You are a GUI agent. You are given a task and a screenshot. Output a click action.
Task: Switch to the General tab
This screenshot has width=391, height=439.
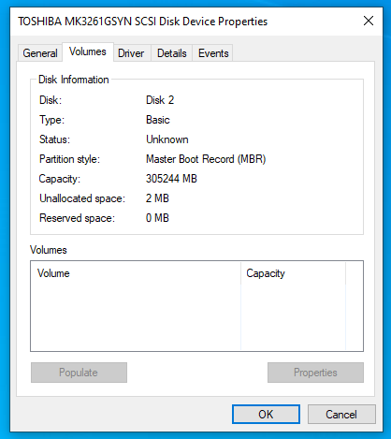click(40, 53)
